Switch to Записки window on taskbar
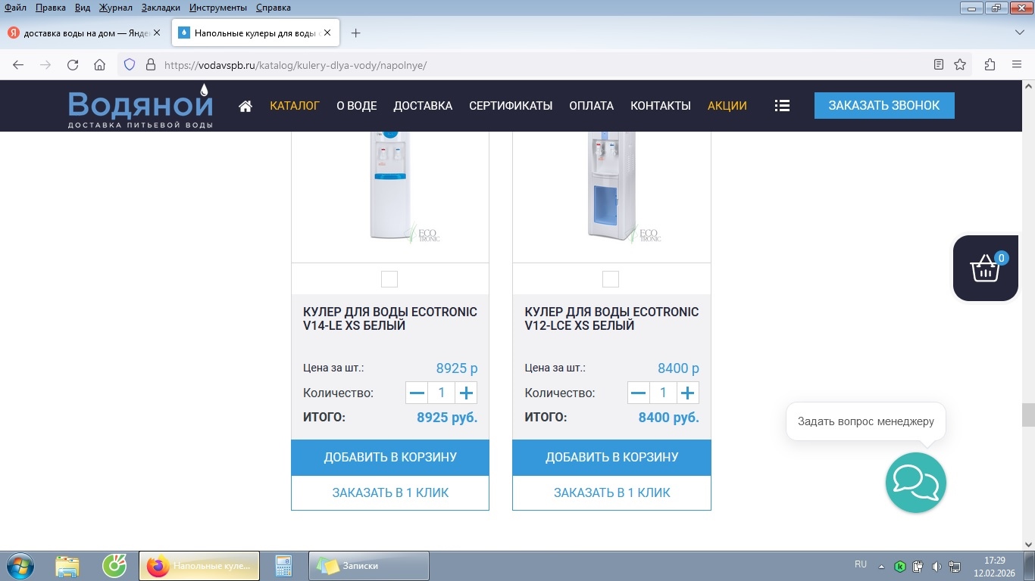 click(369, 566)
